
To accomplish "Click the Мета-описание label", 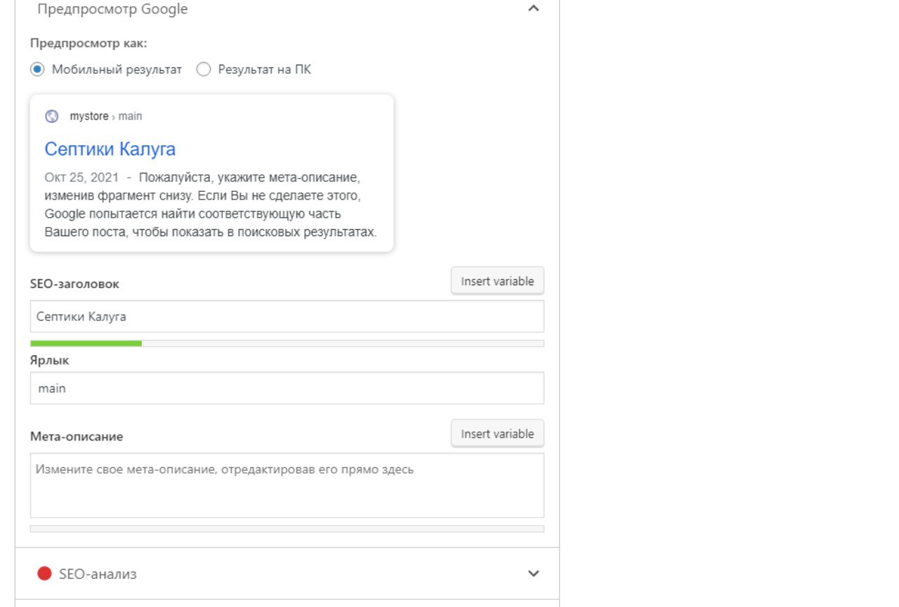I will pyautogui.click(x=77, y=437).
